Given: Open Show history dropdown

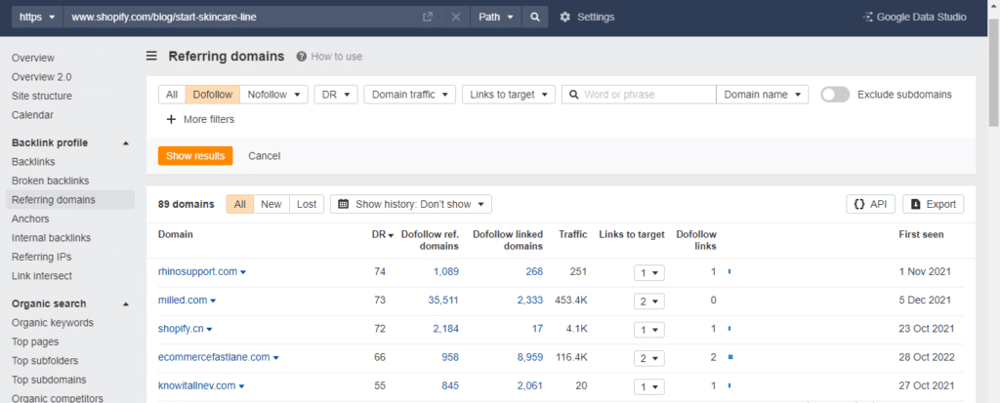Looking at the screenshot, I should click(411, 204).
